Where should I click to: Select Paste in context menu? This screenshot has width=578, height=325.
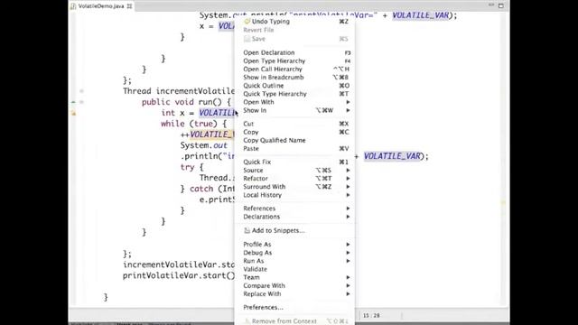295,148
